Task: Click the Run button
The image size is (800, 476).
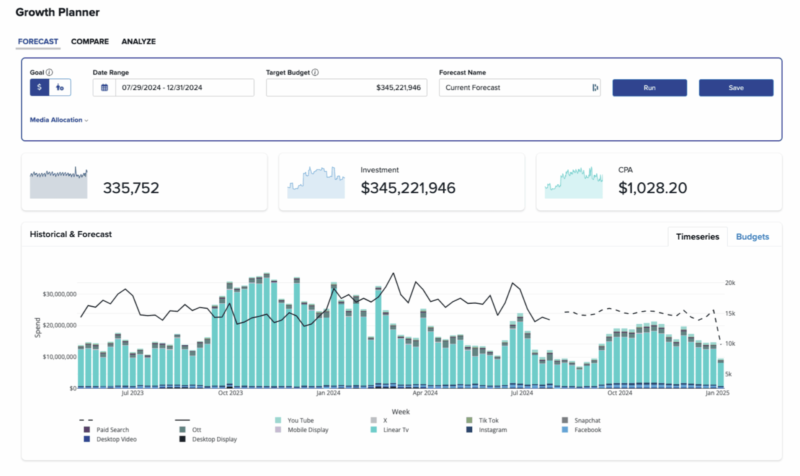Action: 649,88
